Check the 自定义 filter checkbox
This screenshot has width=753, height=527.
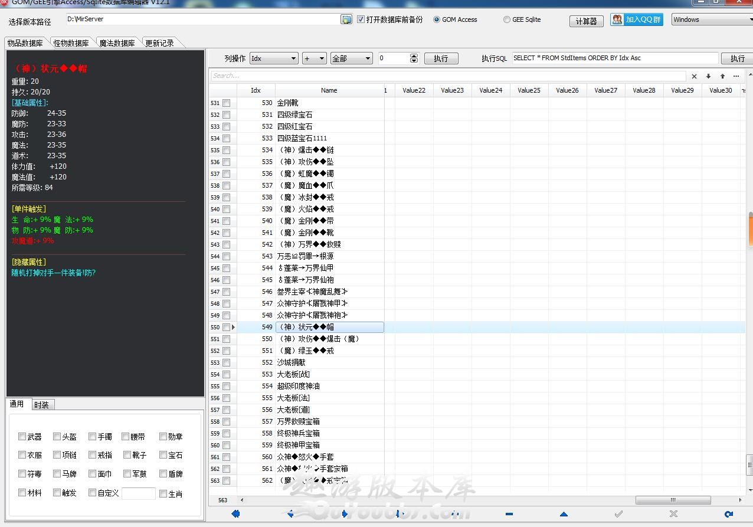[x=92, y=493]
